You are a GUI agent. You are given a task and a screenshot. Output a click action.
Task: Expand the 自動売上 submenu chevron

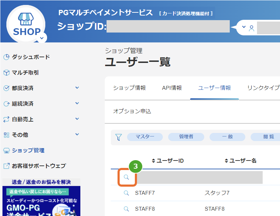[77, 119]
